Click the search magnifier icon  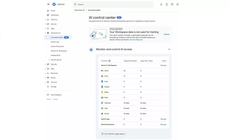coord(75,4)
